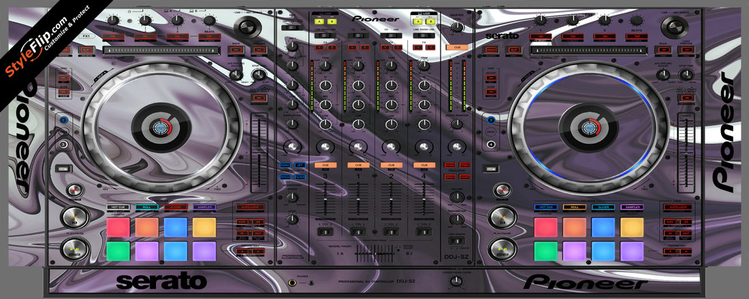Screen dimensions: 749x299
Task: Toggle the channel 2 headphone CUE button
Action: (391, 165)
